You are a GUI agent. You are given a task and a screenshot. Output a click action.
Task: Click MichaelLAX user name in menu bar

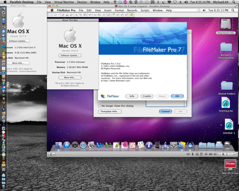220,2
